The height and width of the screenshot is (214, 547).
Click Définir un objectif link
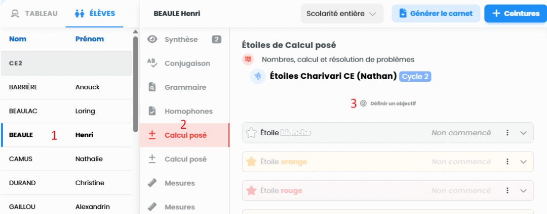pyautogui.click(x=393, y=103)
